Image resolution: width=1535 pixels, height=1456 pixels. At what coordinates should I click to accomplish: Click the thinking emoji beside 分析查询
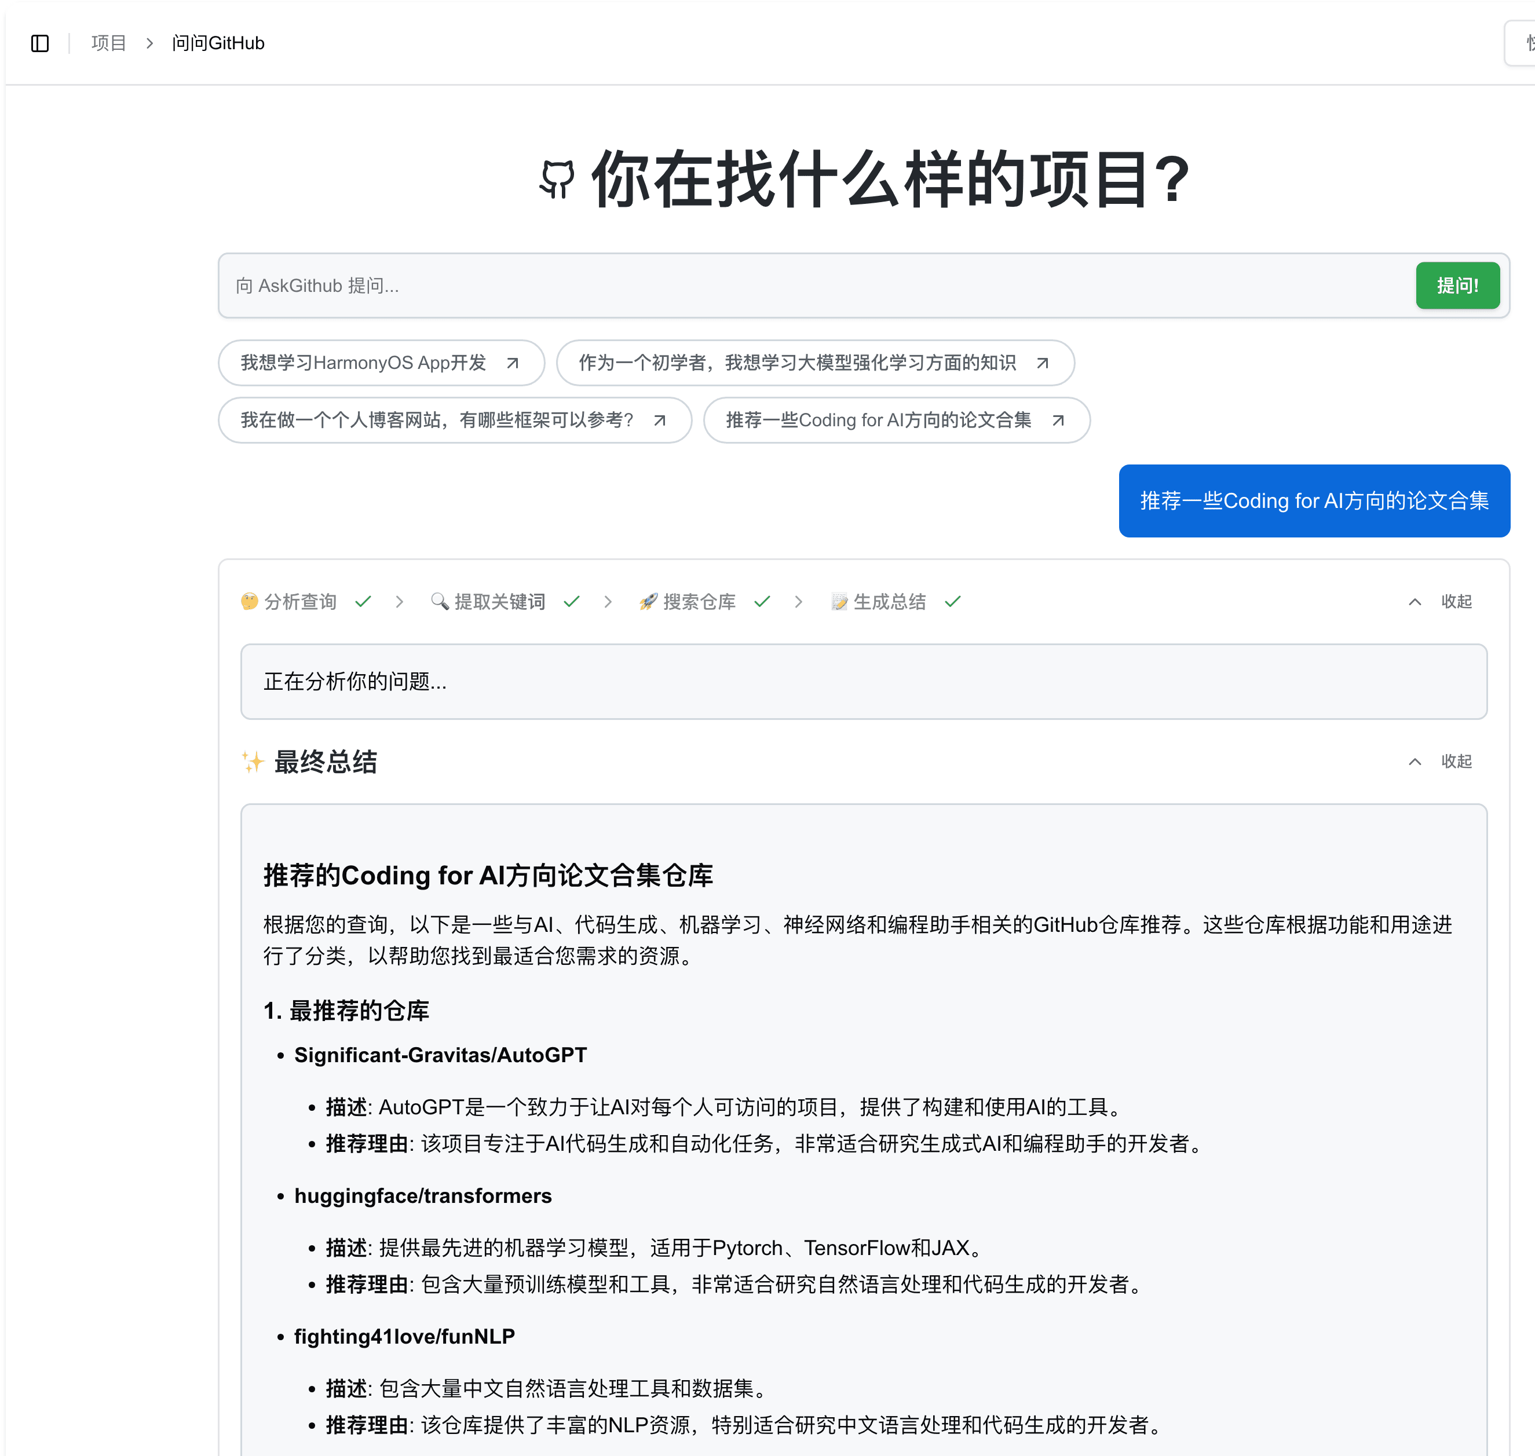point(249,602)
